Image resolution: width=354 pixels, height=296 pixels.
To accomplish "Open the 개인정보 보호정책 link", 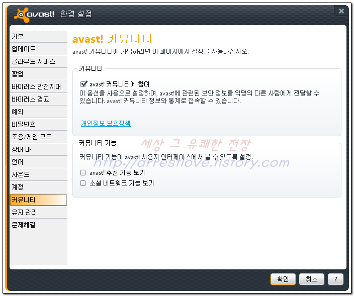I will 106,123.
